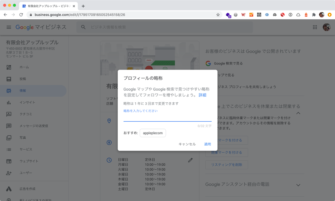335x201 pixels.
Task: Open a new browser tab
Action: point(83,6)
